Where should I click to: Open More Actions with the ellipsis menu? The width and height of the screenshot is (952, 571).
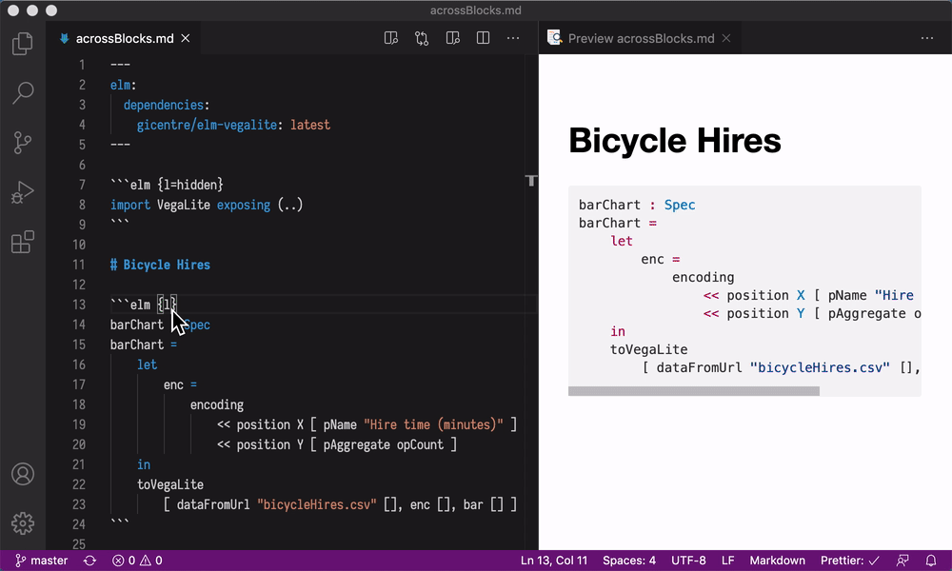513,37
